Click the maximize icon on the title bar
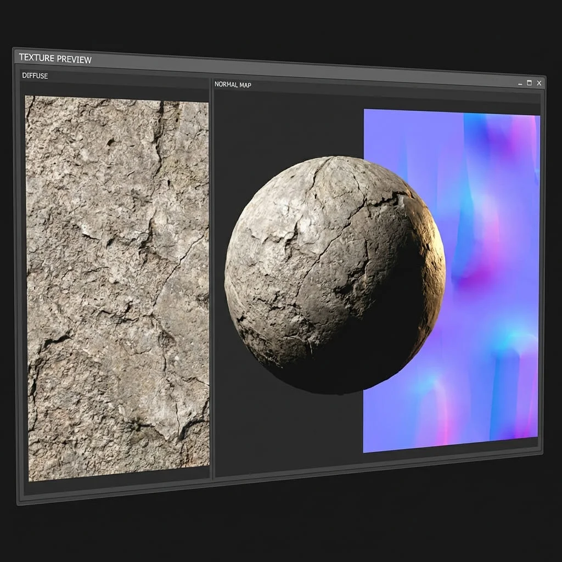Screen dimensions: 562x562 coord(529,82)
